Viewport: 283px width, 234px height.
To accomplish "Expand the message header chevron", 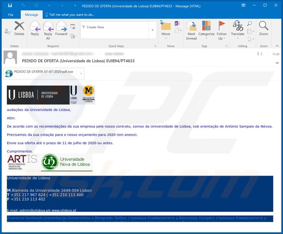I will (x=277, y=63).
